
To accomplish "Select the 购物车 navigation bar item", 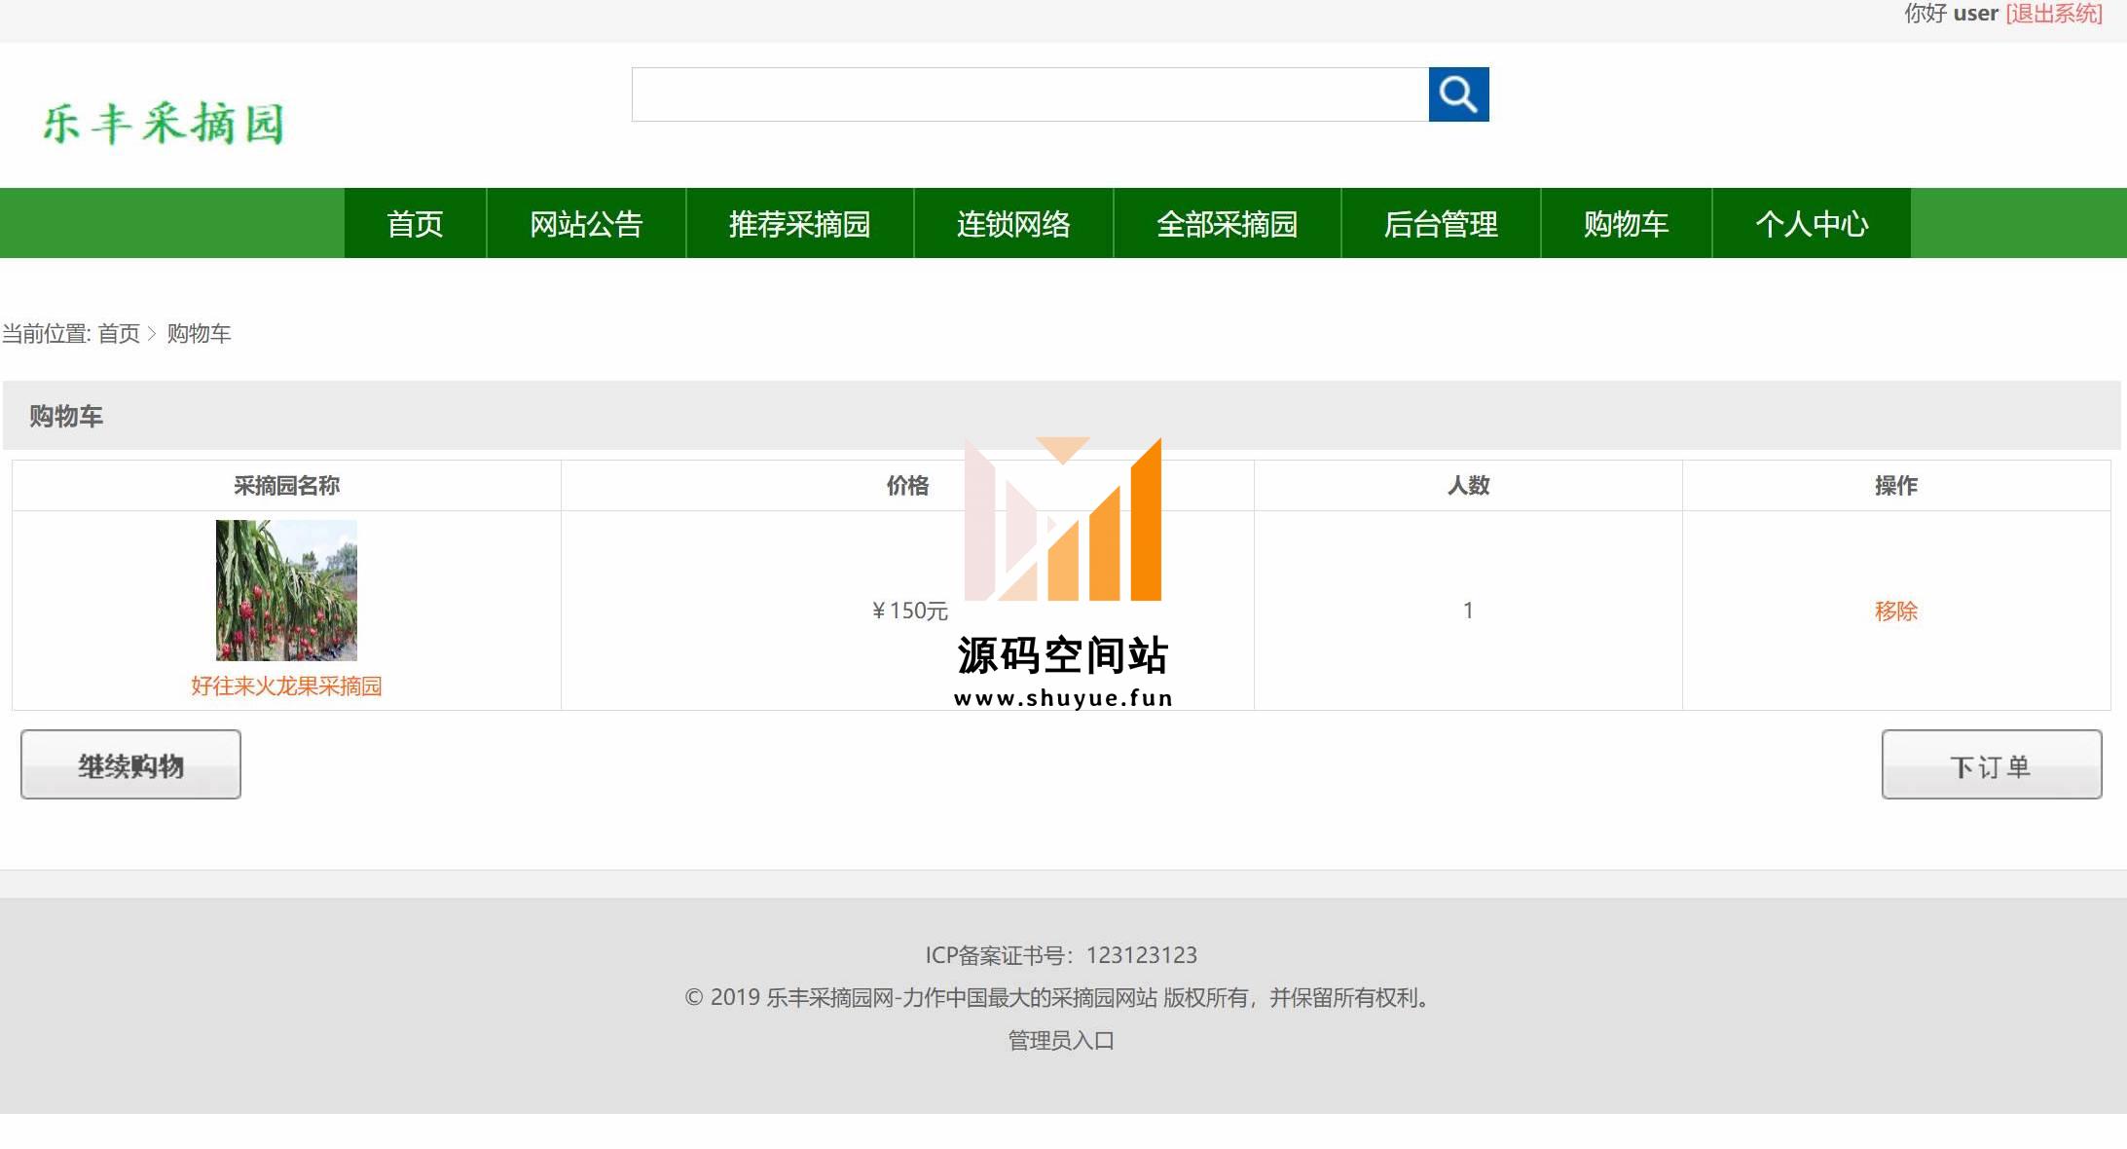I will pyautogui.click(x=1627, y=224).
